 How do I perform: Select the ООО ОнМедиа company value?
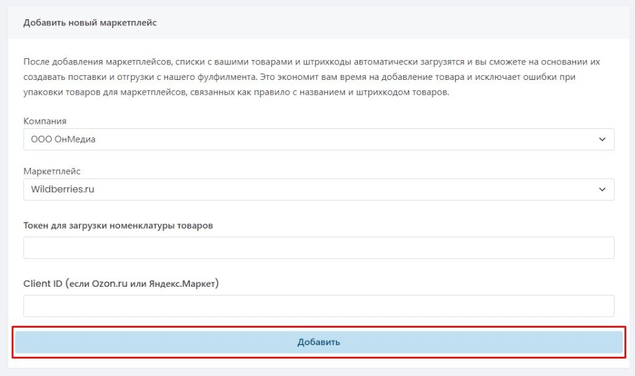(x=63, y=139)
